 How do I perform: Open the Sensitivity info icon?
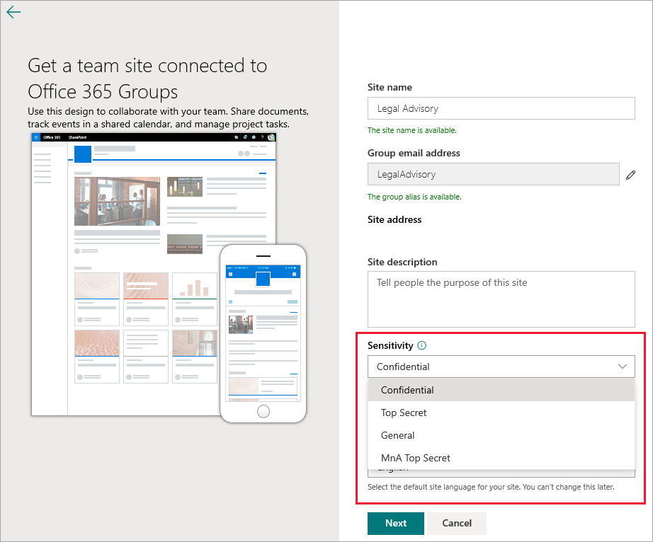click(422, 345)
